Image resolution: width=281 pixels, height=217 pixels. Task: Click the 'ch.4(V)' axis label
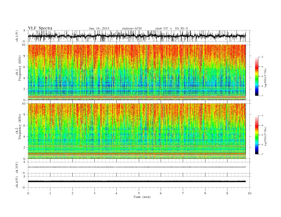pos(17,182)
